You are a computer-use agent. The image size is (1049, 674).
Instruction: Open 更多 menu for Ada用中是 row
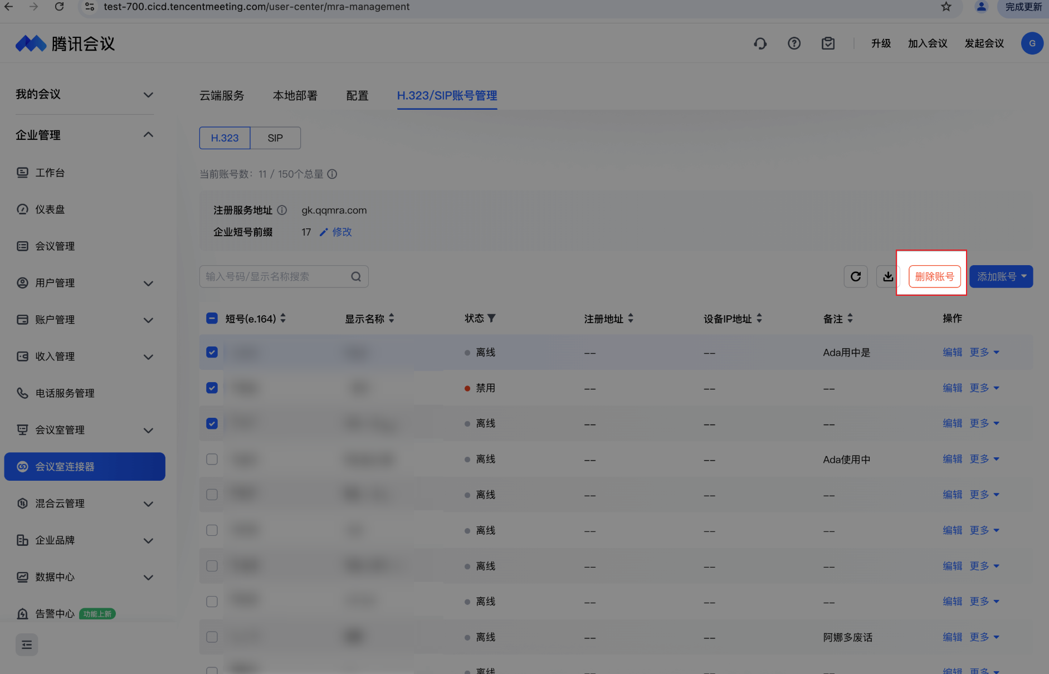(984, 352)
